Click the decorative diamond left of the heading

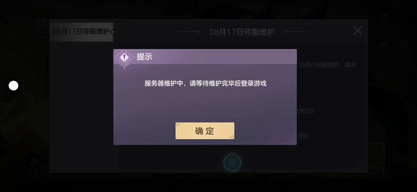(199, 32)
